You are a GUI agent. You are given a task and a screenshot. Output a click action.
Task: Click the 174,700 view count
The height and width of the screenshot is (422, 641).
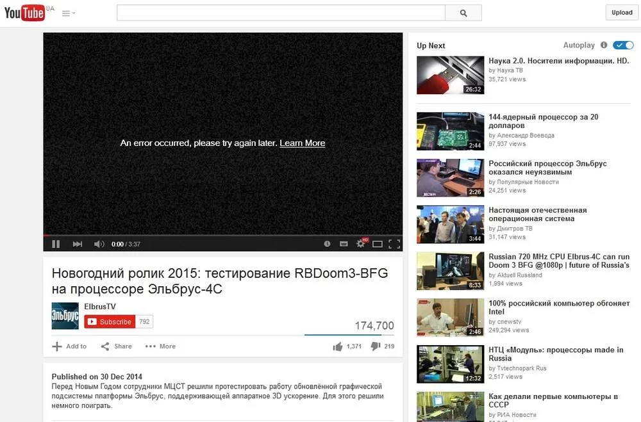coord(374,325)
